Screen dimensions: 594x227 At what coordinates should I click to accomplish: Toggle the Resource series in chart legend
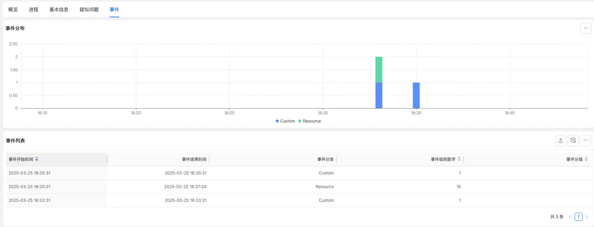pyautogui.click(x=309, y=121)
